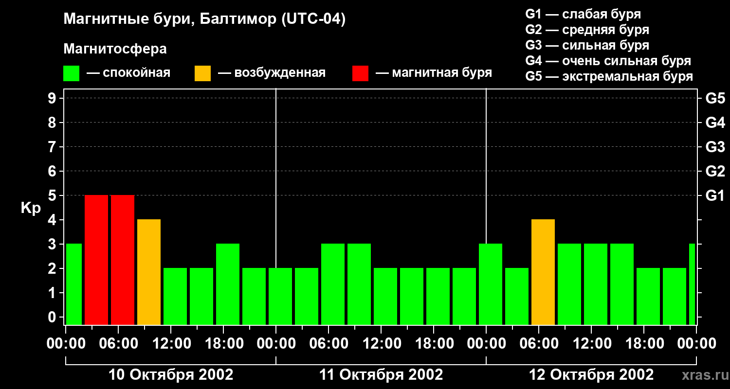Image resolution: width=730 pixels, height=389 pixels.
Task: Click the first '00:00' time label at chart start
Action: (x=66, y=344)
